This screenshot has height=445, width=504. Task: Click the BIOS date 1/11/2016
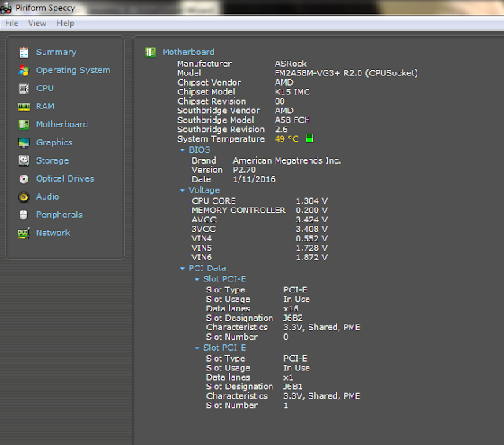pyautogui.click(x=254, y=179)
